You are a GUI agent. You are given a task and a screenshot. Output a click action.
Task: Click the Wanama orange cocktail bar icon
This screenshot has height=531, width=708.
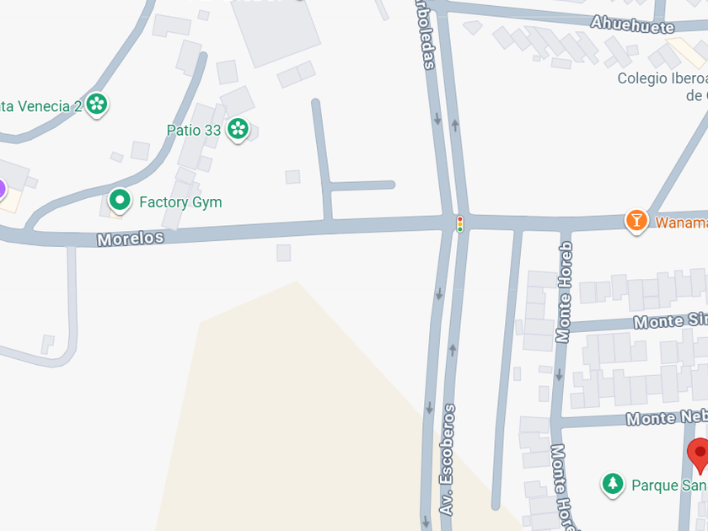(x=636, y=221)
